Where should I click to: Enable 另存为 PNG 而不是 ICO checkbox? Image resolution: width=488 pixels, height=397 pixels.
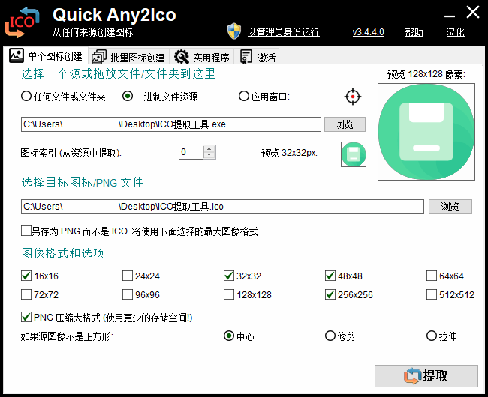27,231
